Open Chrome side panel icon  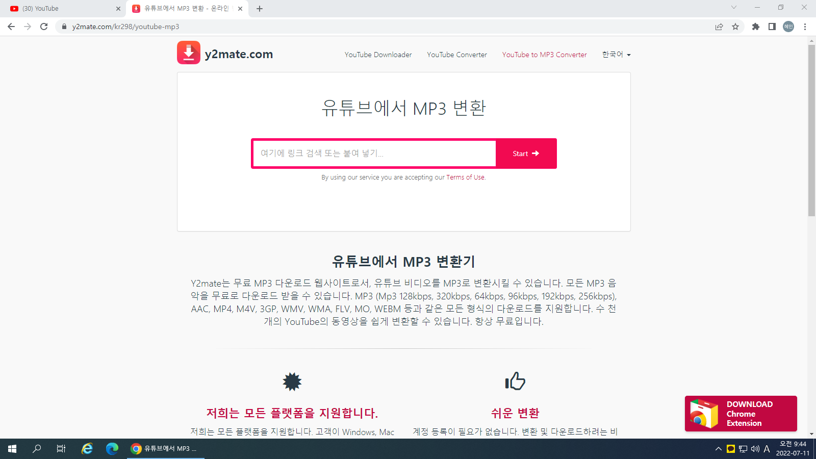click(x=772, y=27)
